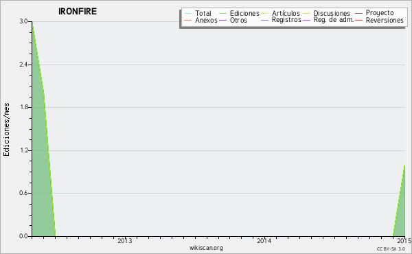Select the Registros legend entry

pos(286,20)
